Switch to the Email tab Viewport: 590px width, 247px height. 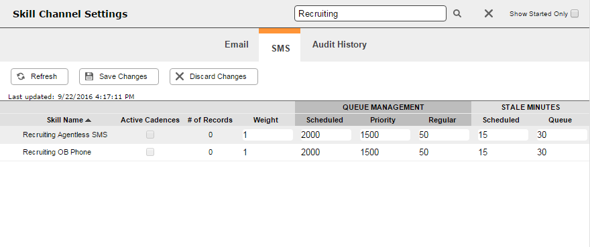(237, 45)
